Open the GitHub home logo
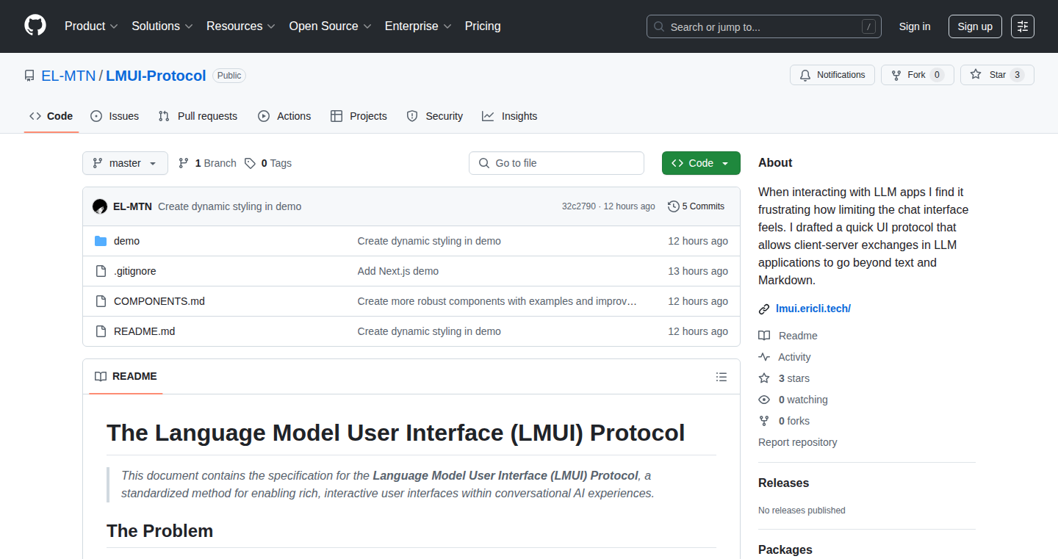This screenshot has height=559, width=1058. point(35,26)
